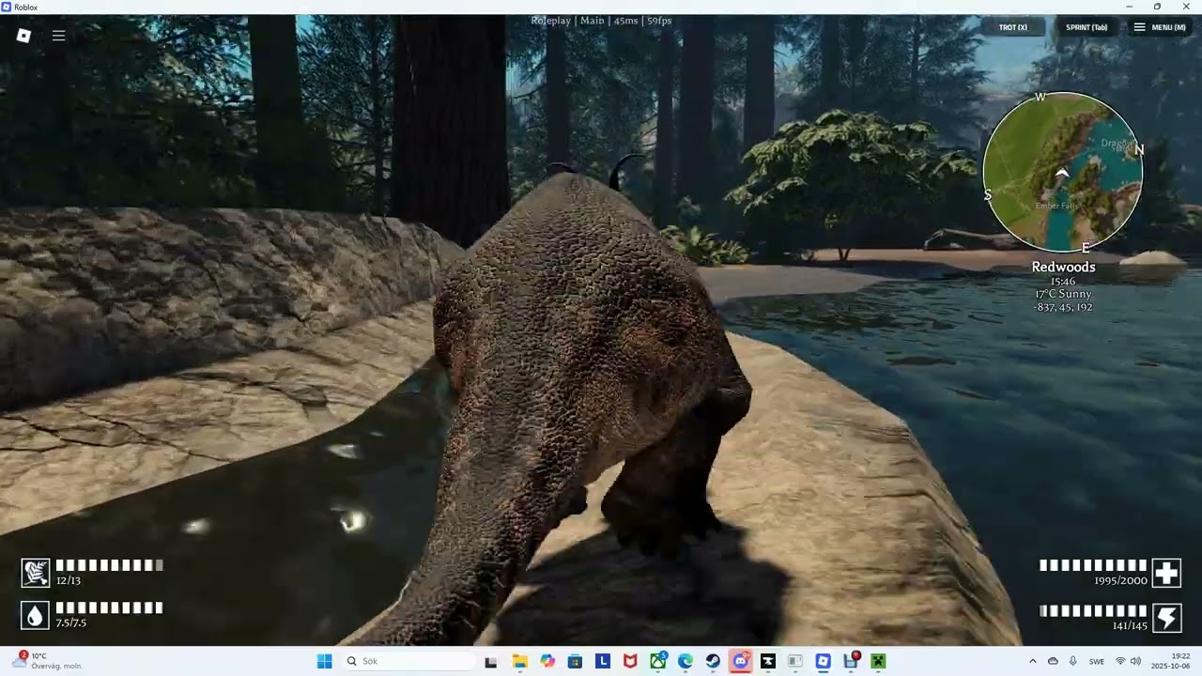Click the 141/145 stamina value

(1130, 625)
